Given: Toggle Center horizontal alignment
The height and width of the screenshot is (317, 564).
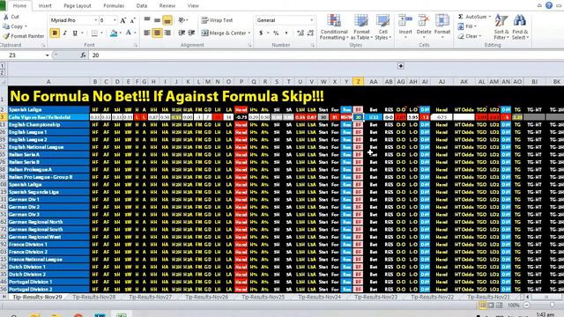Looking at the screenshot, I should pos(157,33).
